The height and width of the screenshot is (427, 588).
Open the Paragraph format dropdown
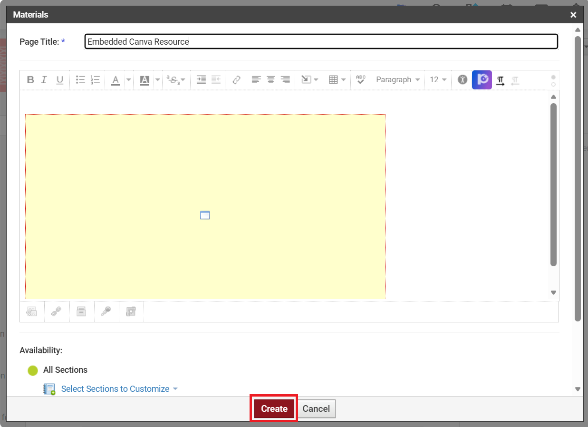(397, 80)
